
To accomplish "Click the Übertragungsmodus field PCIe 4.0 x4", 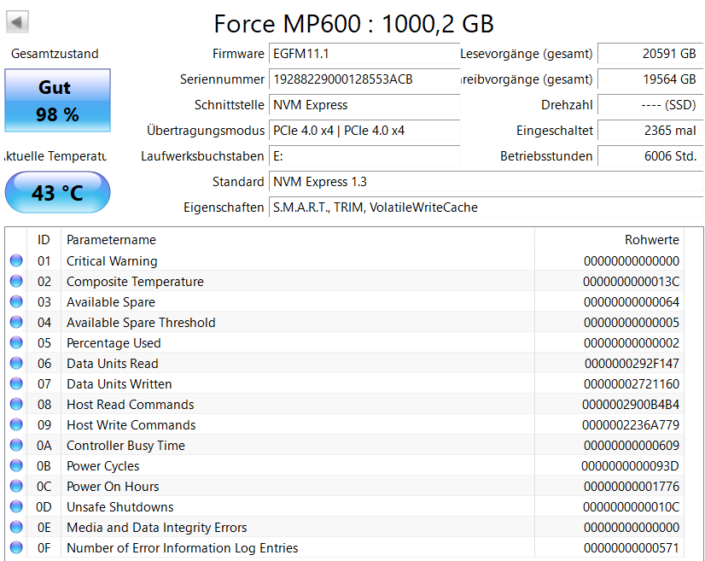I will [364, 131].
